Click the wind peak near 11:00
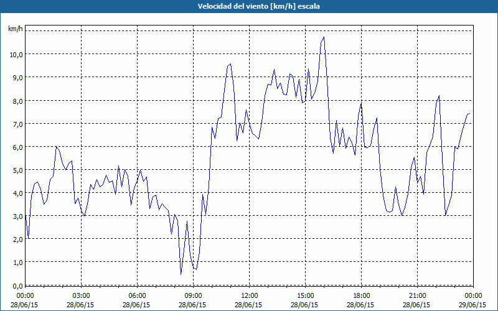 tap(230, 64)
